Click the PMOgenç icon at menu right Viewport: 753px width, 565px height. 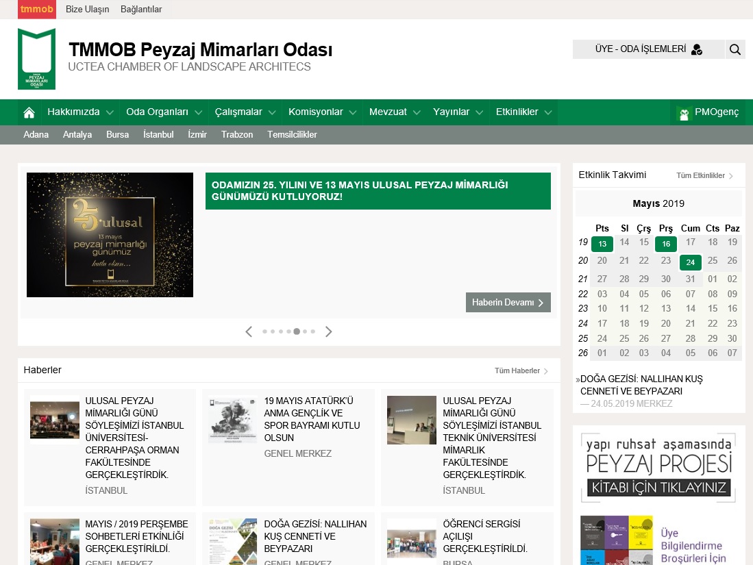(x=684, y=112)
